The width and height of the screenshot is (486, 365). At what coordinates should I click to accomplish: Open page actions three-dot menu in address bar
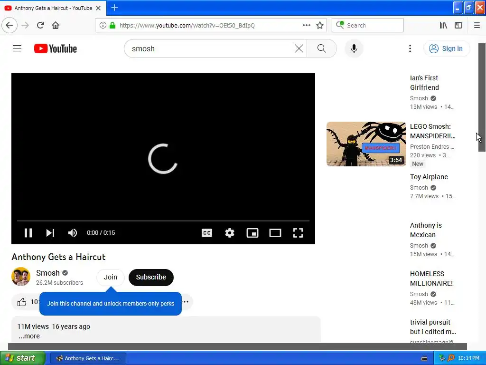(x=306, y=26)
